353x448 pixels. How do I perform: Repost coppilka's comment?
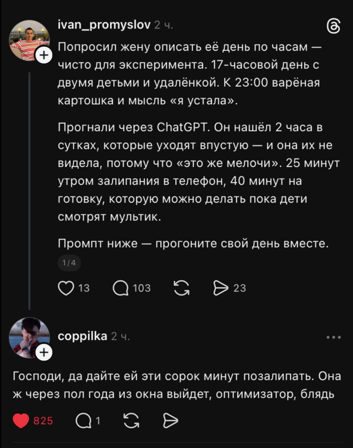pyautogui.click(x=131, y=420)
